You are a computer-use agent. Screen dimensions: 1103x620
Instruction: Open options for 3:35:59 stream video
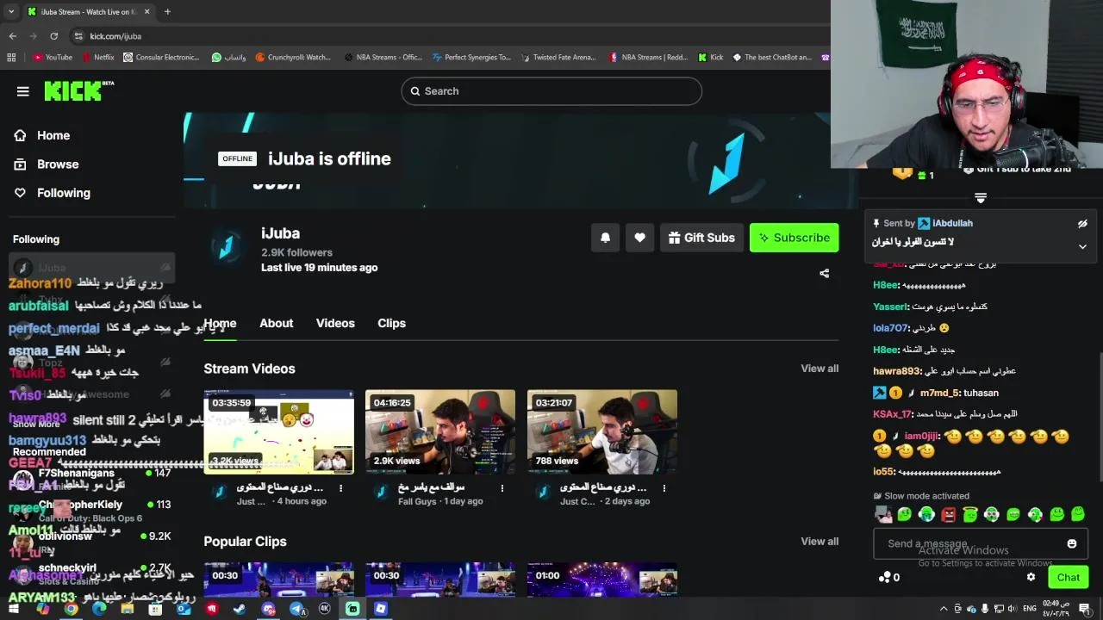[340, 488]
